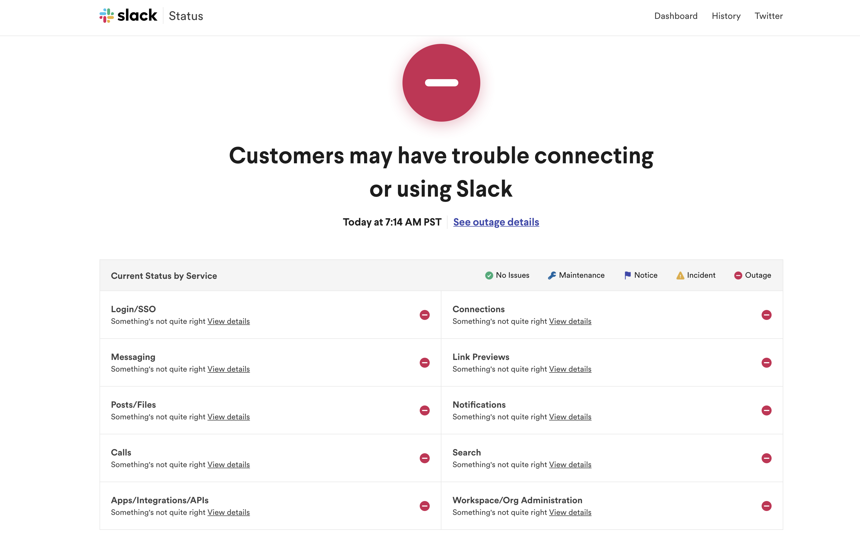Click the outage status icon for Messaging
Viewport: 860px width, 551px height.
[425, 362]
